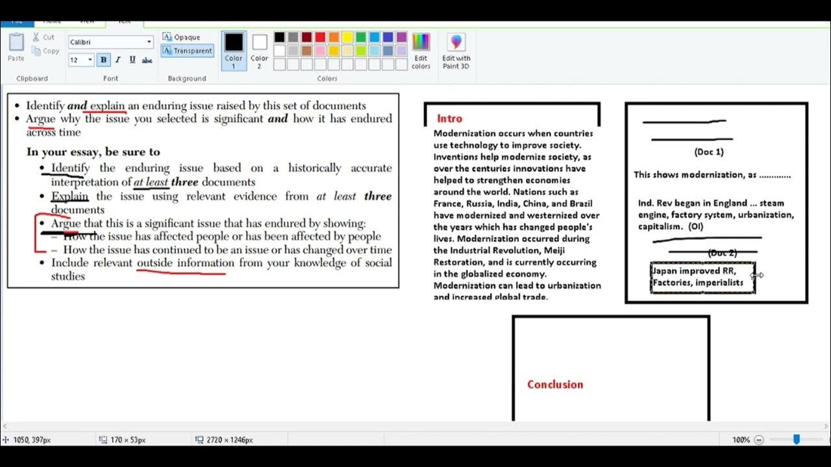Click the (Doc 1) label on canvas
Viewport: 831px width, 467px height.
pos(709,152)
